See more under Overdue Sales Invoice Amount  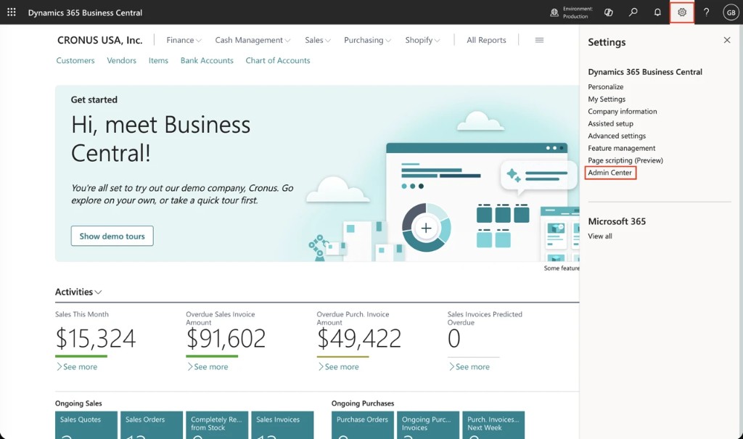click(208, 367)
